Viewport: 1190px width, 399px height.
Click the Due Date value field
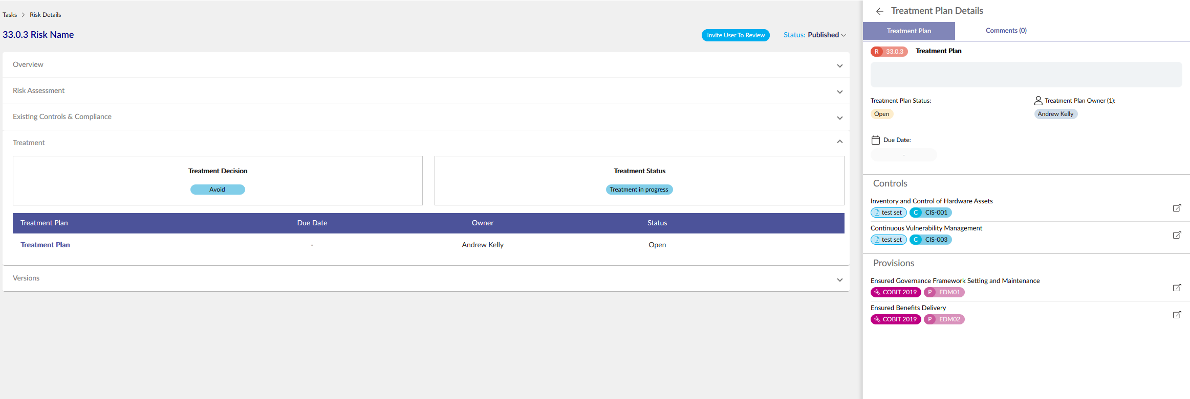(x=904, y=155)
